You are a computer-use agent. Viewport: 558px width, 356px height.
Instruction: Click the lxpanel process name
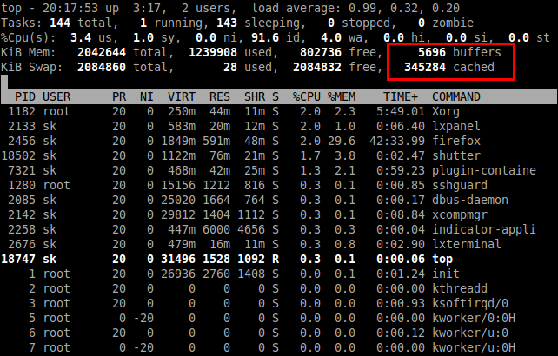point(456,126)
